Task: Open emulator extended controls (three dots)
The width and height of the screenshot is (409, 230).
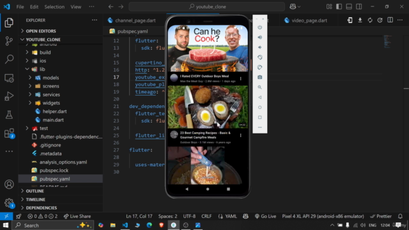Action: pos(260,128)
